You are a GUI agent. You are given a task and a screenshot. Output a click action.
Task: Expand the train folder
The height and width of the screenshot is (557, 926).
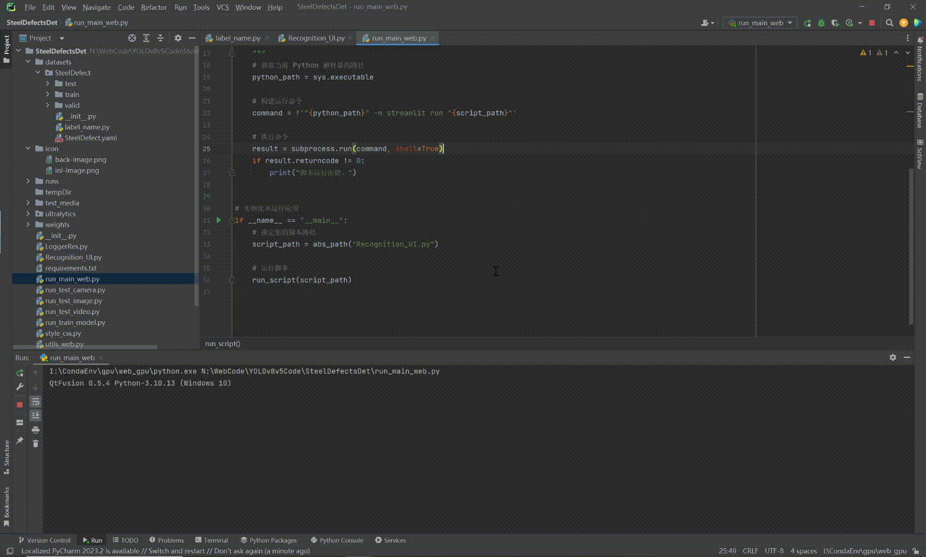click(48, 94)
